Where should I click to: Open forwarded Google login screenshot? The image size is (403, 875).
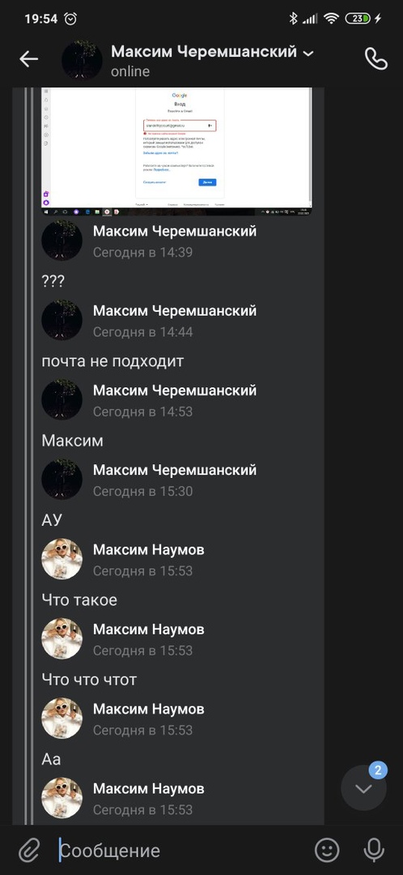coord(176,151)
